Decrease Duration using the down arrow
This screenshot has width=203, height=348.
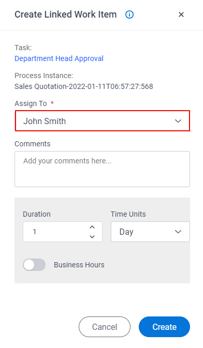pyautogui.click(x=92, y=237)
